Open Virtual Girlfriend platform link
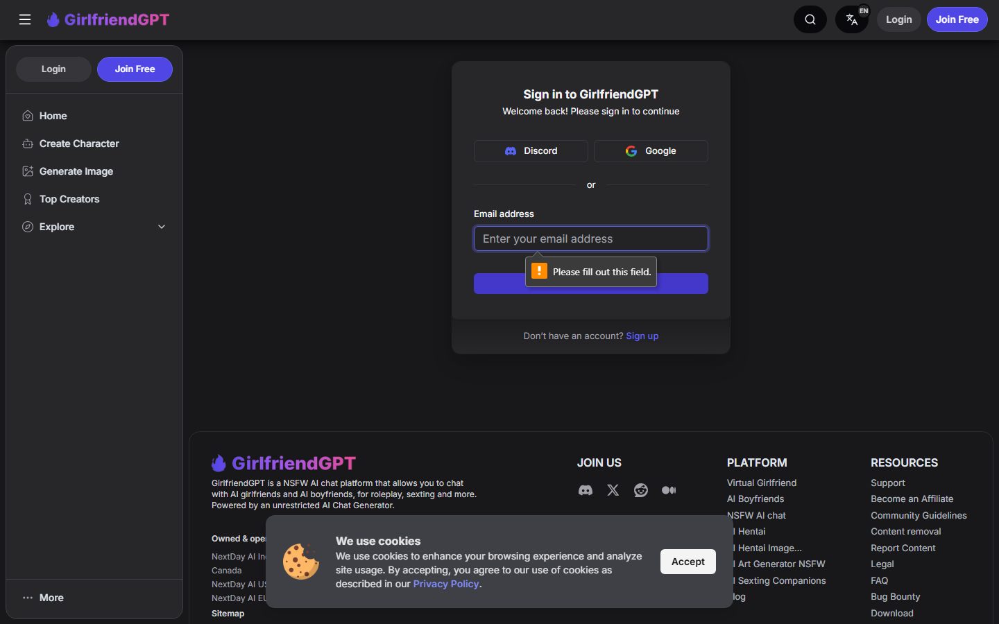999x624 pixels. pos(762,483)
